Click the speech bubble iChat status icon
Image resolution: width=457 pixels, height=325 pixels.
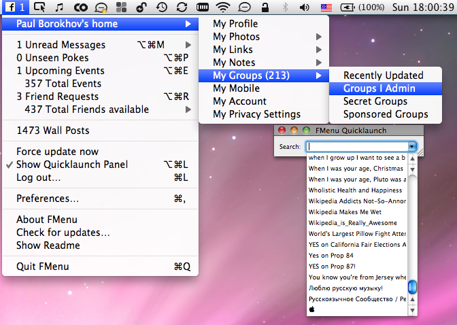244,7
